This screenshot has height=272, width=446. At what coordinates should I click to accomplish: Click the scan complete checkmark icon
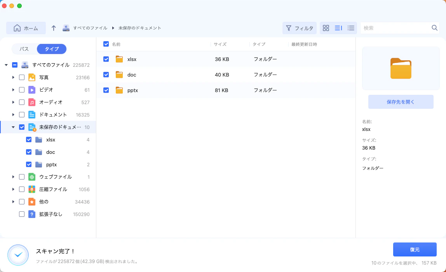pos(18,255)
